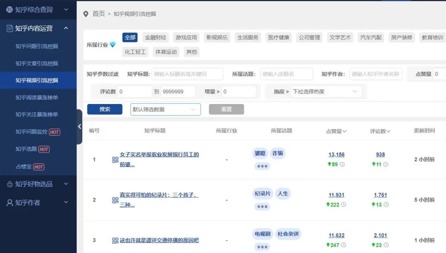
Task: Click the bag icon of 知乎好物选品
Action: pos(9,184)
